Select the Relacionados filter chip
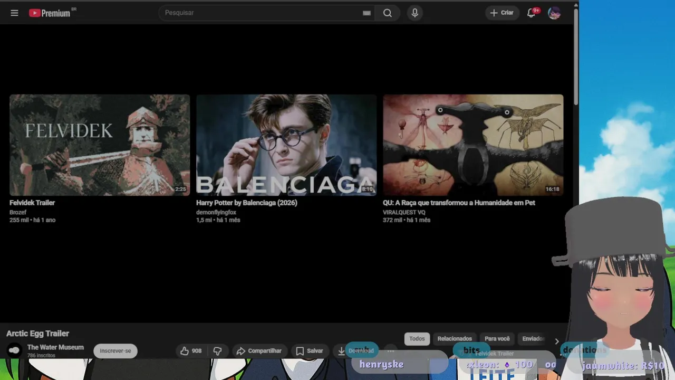Viewport: 675px width, 380px height. point(455,339)
